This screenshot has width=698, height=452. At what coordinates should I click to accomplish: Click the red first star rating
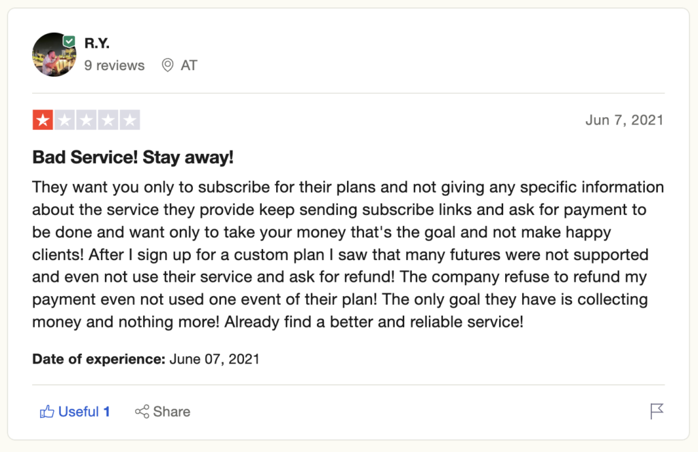coord(43,120)
